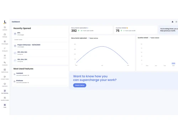Open the BTA recently opened item
178x134 pixels.
(x=40, y=34)
